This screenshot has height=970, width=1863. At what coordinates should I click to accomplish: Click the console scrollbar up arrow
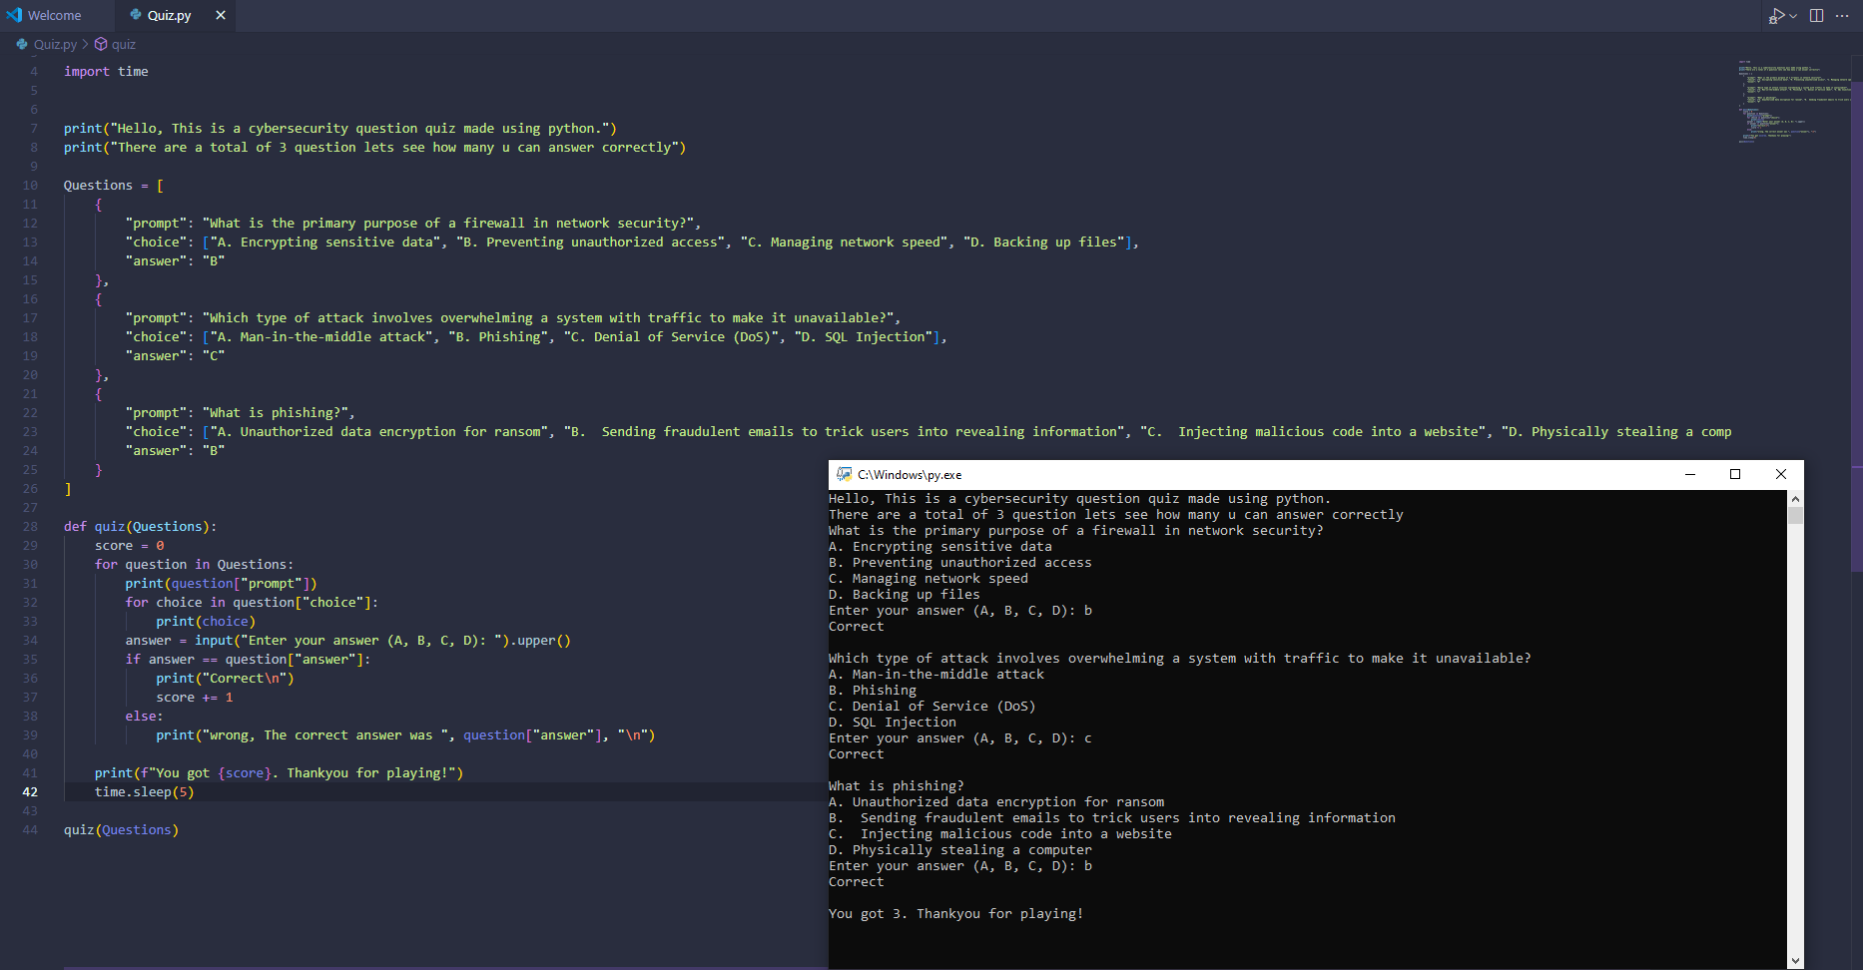pos(1795,499)
